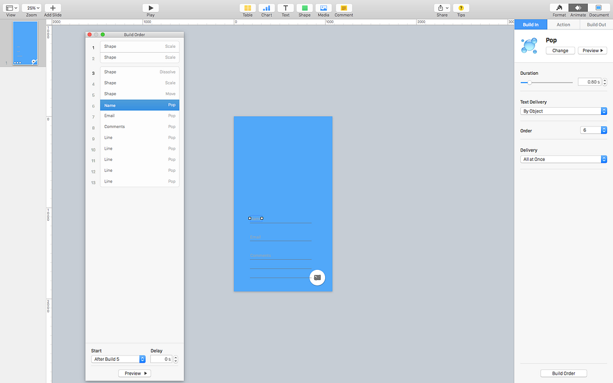Add a new slide
Image resolution: width=613 pixels, height=383 pixels.
coord(53,8)
